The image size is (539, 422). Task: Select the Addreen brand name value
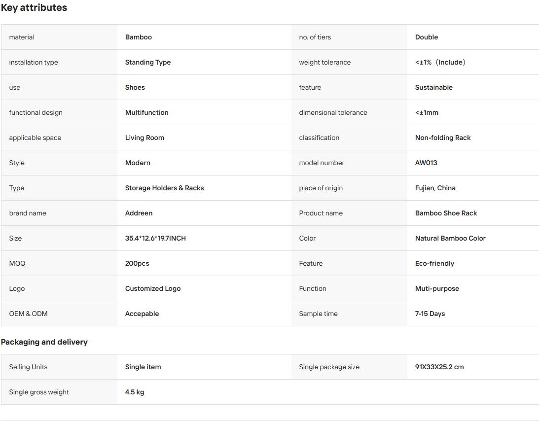click(x=139, y=213)
